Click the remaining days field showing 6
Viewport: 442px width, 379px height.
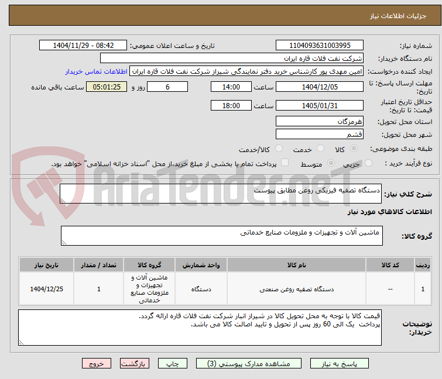[167, 87]
